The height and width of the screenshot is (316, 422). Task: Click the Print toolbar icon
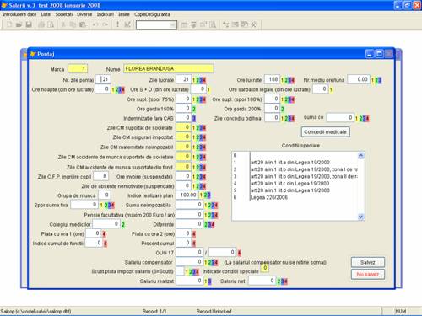point(41,24)
